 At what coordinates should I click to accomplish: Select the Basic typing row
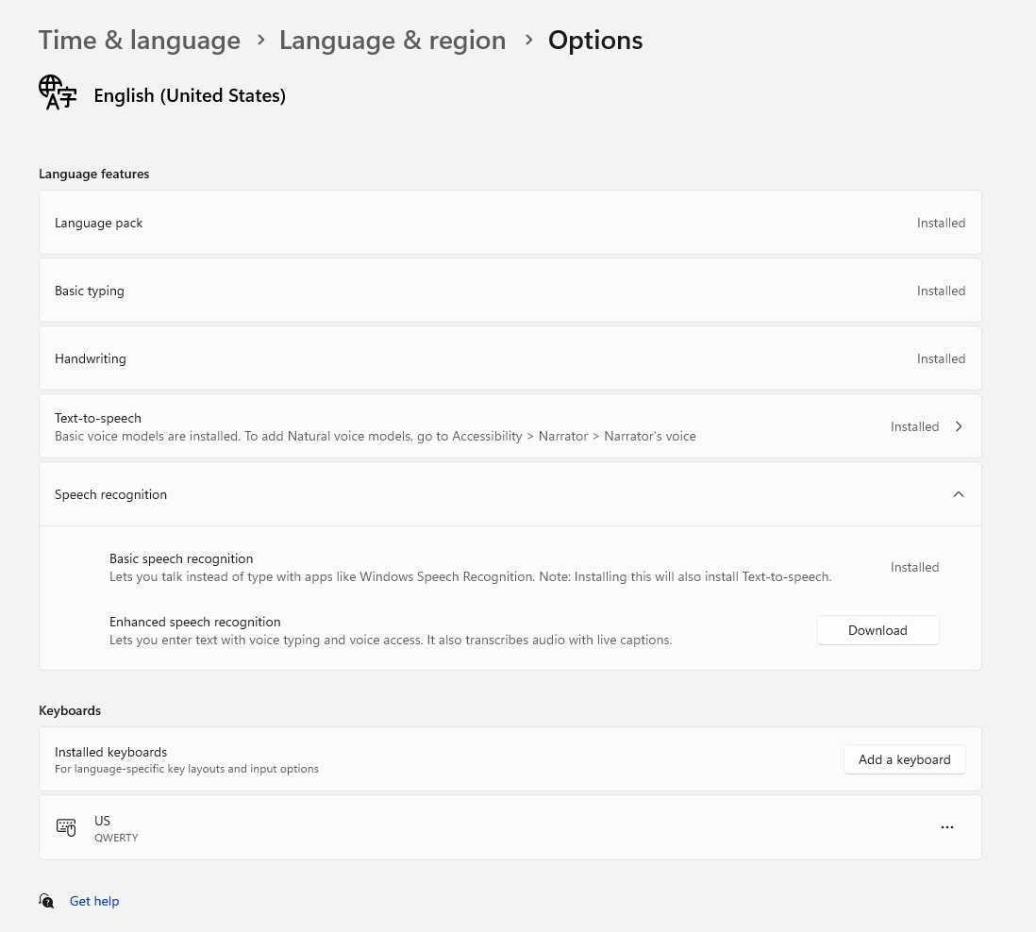click(x=510, y=291)
